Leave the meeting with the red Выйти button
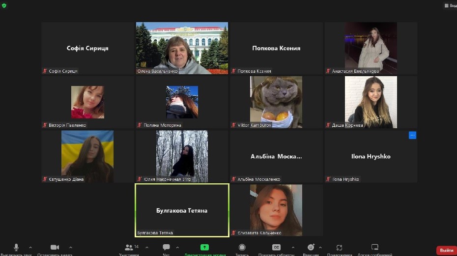The image size is (457, 256). click(447, 251)
